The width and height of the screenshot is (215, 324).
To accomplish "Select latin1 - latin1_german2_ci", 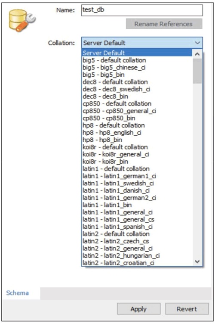I will 137,197.
